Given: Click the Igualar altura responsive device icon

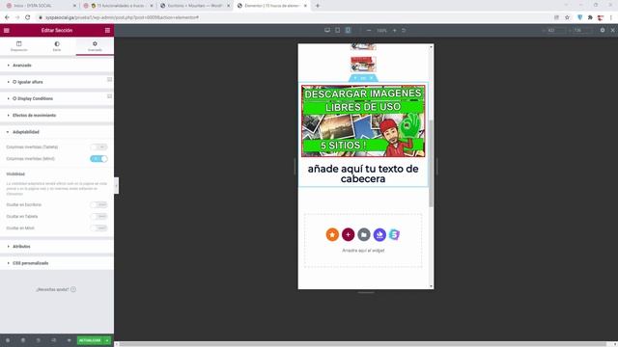Looking at the screenshot, I should [109, 79].
